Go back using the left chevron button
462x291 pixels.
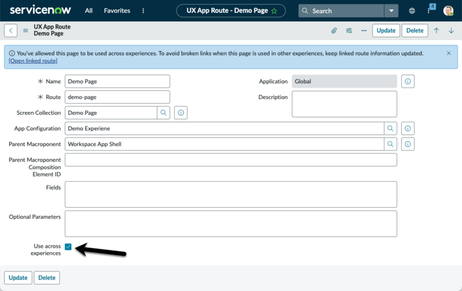pos(11,30)
